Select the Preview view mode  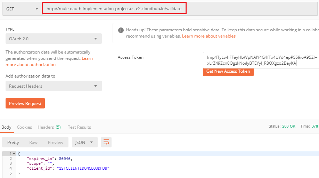point(56,143)
